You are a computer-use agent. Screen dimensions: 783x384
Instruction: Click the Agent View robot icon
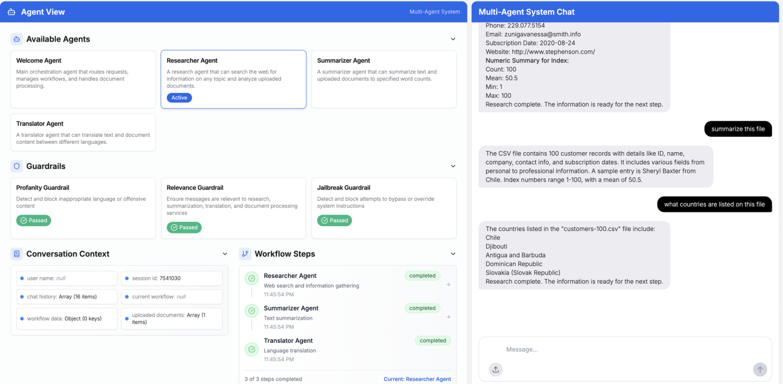coord(12,12)
